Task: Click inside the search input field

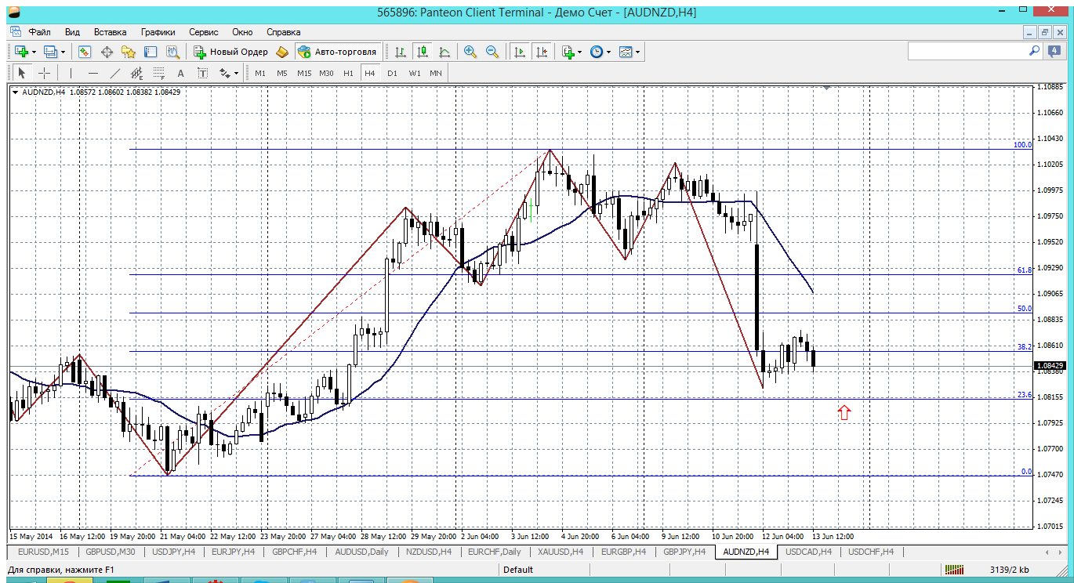Action: point(968,51)
